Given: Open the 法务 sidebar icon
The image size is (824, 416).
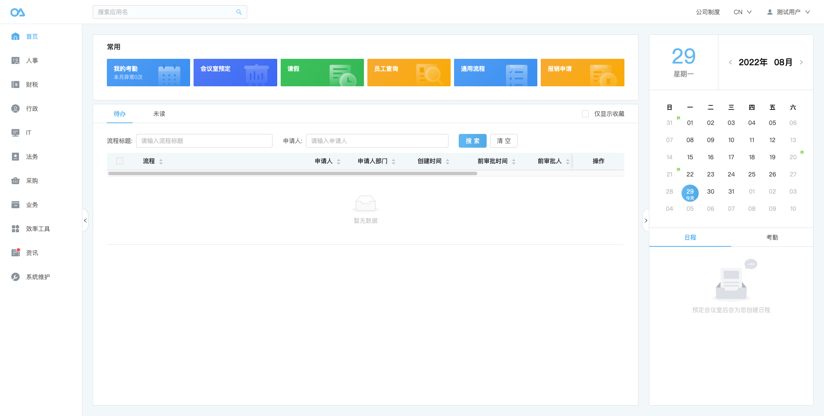Looking at the screenshot, I should [x=15, y=157].
